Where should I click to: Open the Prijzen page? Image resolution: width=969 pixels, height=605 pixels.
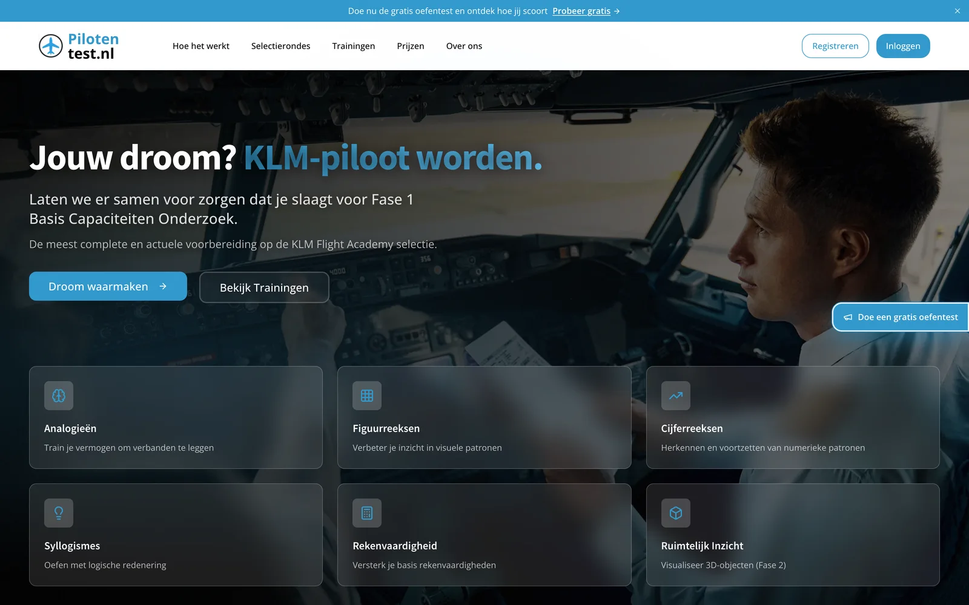pos(411,46)
